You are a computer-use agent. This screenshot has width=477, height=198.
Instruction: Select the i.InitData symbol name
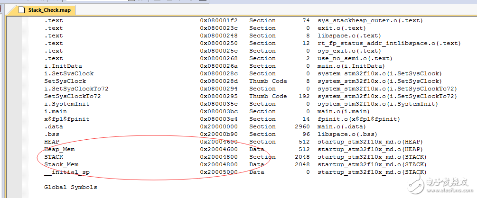pos(63,66)
